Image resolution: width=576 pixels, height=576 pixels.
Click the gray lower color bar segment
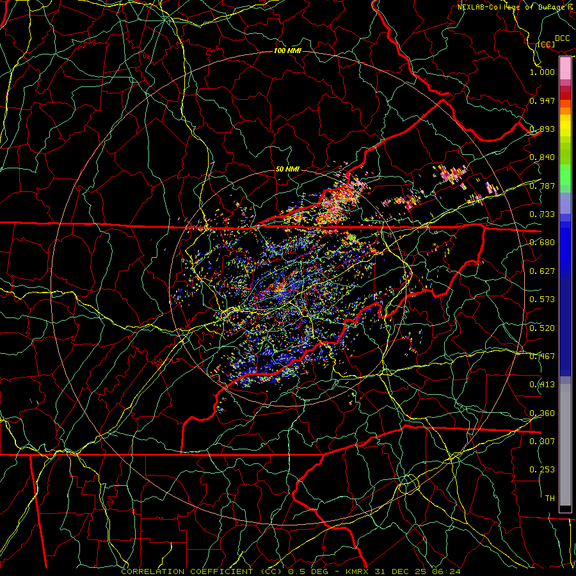[565, 445]
